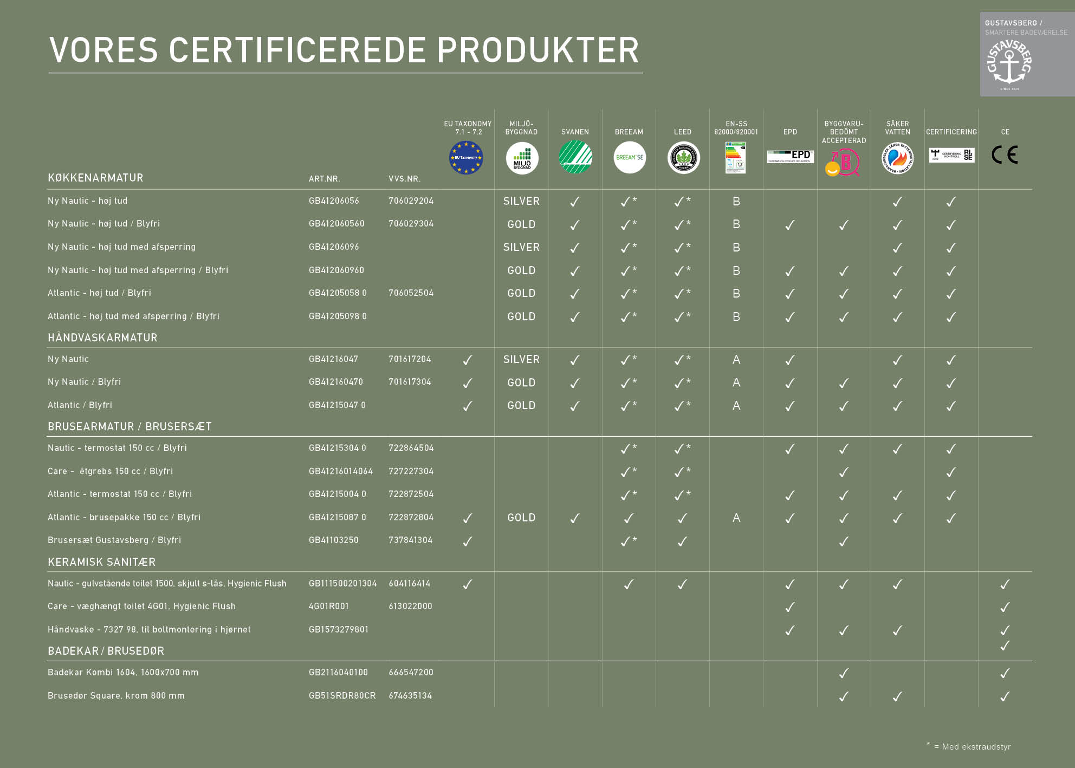The height and width of the screenshot is (768, 1075).
Task: Click the Gustavsberg anchor logo
Action: pyautogui.click(x=1009, y=65)
